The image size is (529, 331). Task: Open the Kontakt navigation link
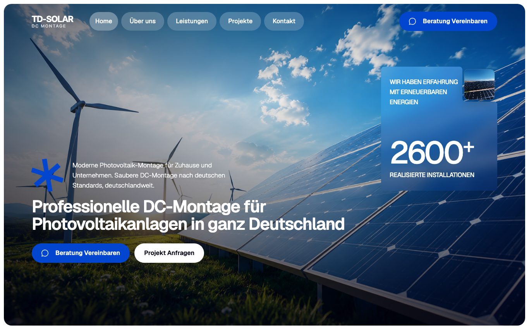[284, 21]
